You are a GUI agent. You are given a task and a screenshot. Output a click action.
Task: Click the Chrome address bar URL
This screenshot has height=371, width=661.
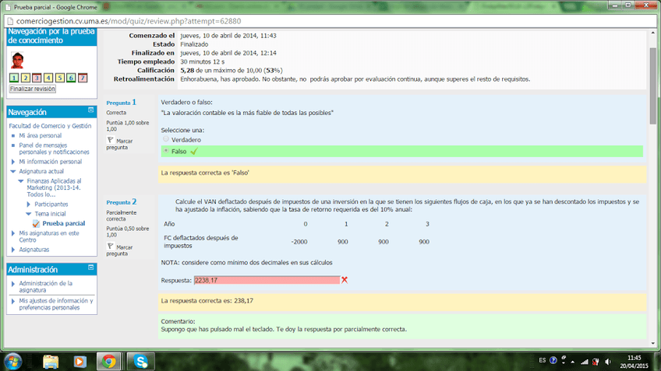click(x=129, y=21)
